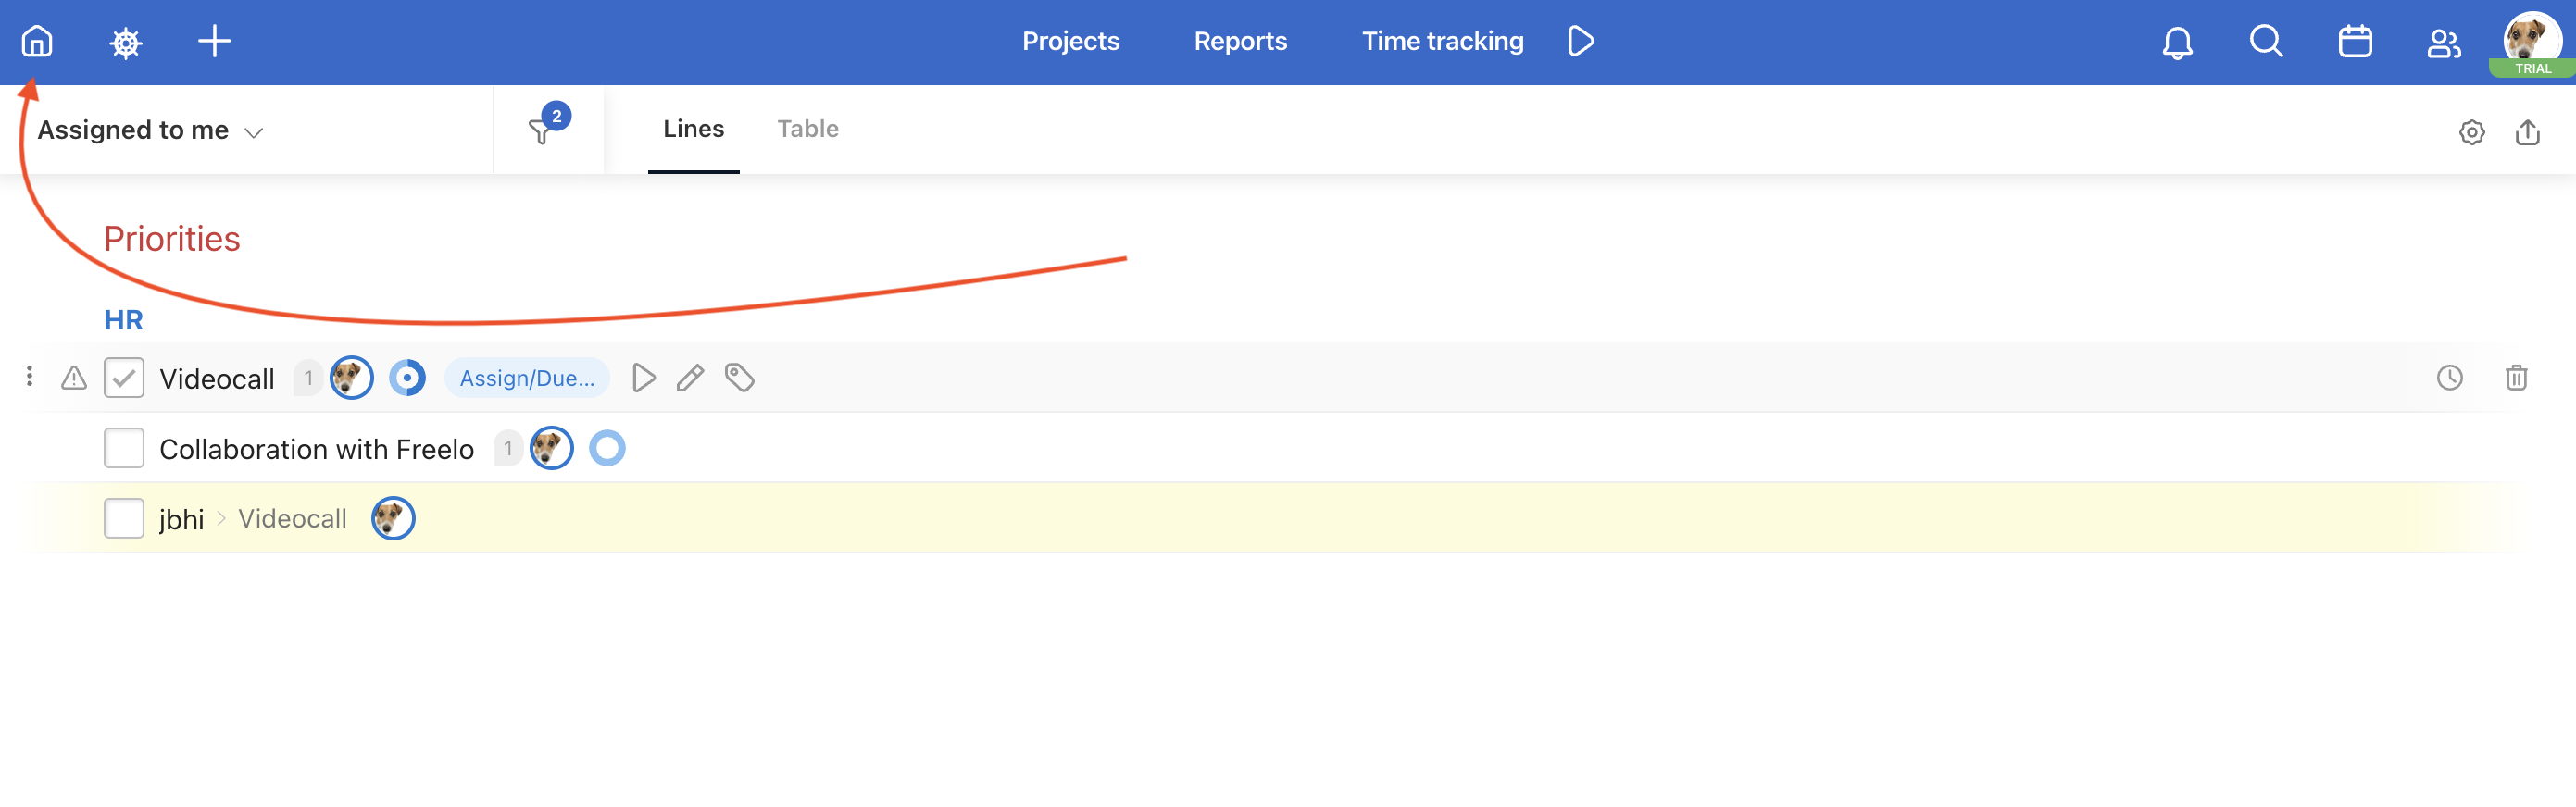
Task: Click the comment count 1 on Videocall
Action: pyautogui.click(x=308, y=377)
